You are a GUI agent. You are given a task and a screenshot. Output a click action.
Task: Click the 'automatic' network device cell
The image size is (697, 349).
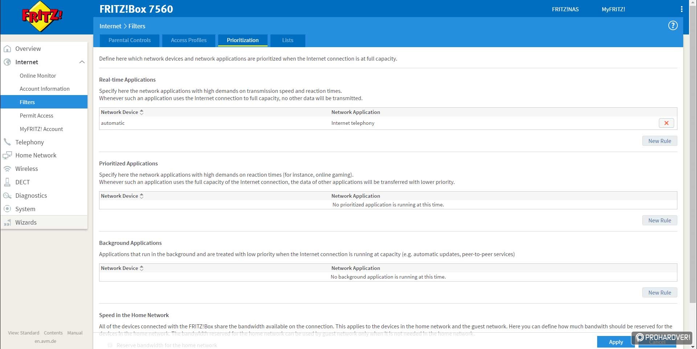click(x=113, y=123)
